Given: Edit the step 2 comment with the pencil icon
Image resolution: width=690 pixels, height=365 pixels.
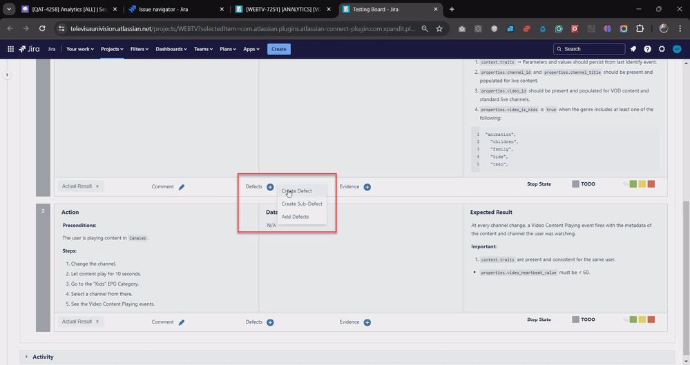Looking at the screenshot, I should 181,322.
